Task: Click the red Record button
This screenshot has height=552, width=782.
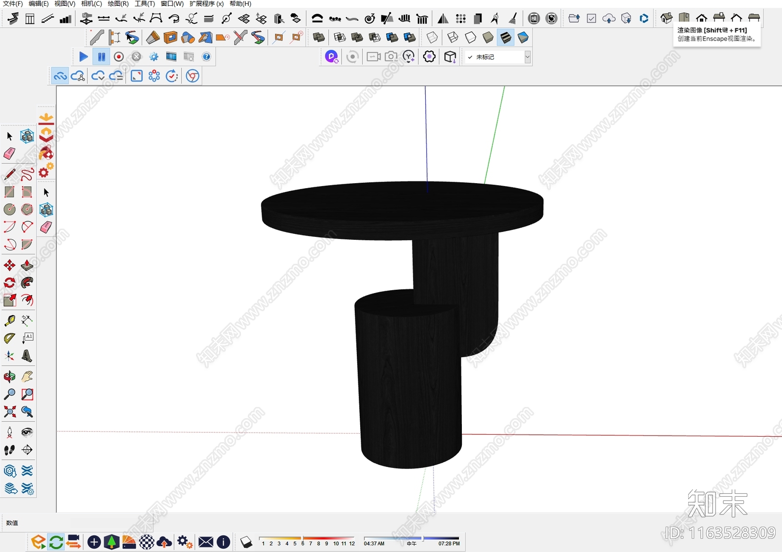Action: point(119,57)
